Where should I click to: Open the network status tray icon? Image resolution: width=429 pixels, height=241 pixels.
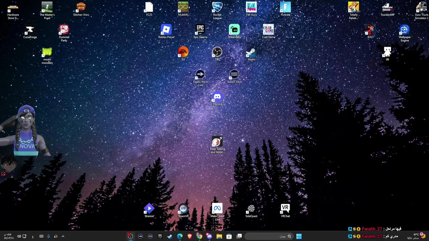tap(24, 236)
